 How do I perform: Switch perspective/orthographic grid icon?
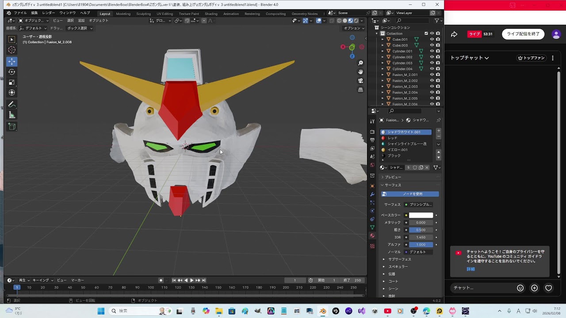361,90
